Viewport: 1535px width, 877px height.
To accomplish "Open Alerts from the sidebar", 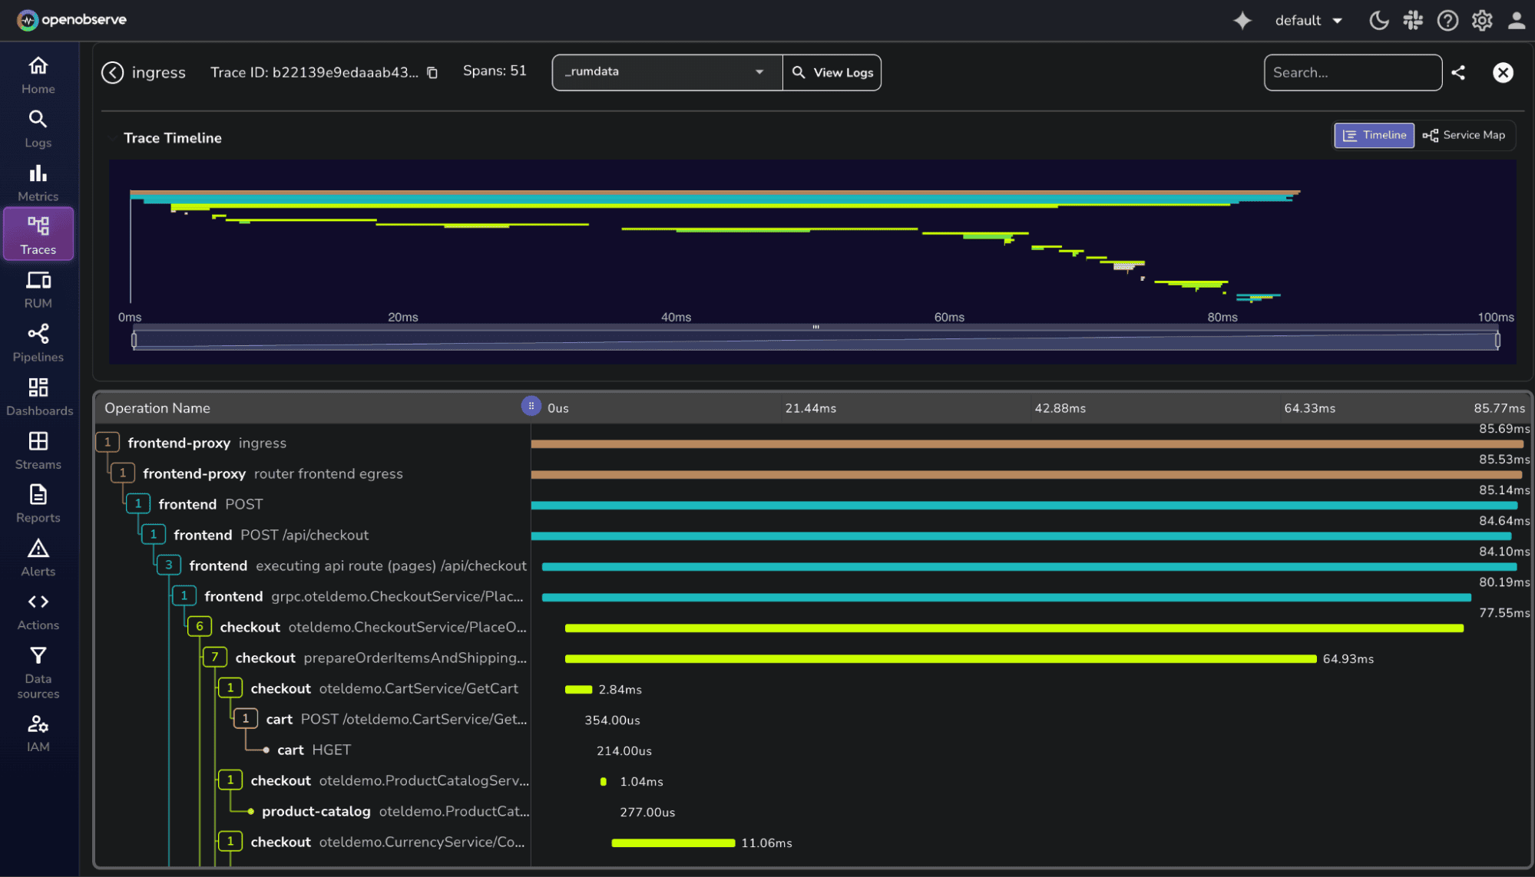I will 37,556.
